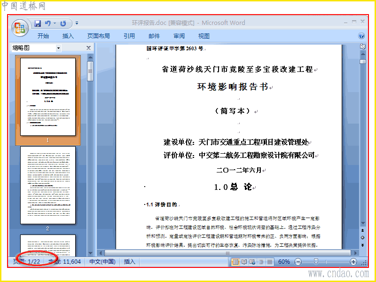Image resolution: width=376 pixels, height=282 pixels.
Task: Click the heading 1.1 评价目的
Action: (161, 204)
